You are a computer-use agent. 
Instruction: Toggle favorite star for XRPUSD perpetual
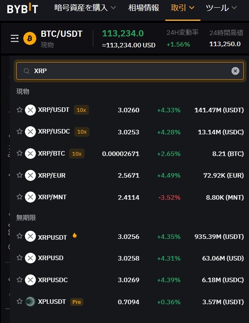point(19,258)
